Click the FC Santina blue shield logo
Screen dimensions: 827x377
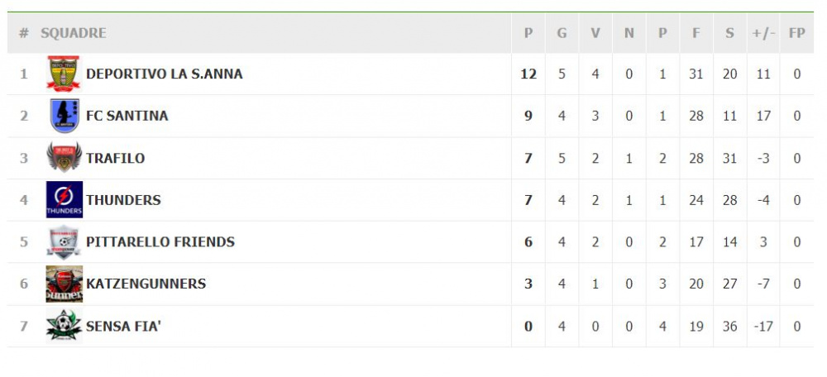(x=64, y=116)
